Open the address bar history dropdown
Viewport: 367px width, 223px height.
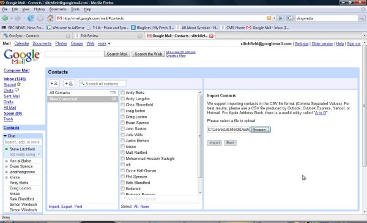coord(274,18)
